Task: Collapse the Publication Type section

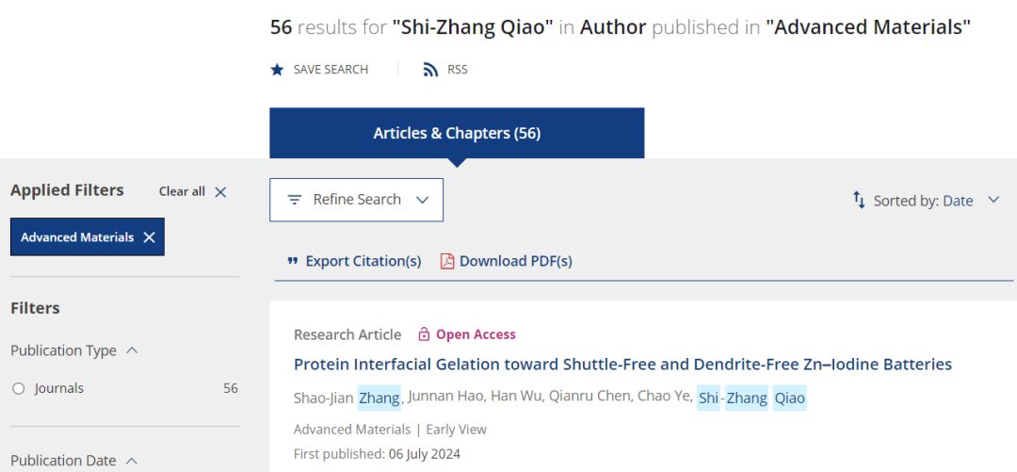Action: coord(132,350)
